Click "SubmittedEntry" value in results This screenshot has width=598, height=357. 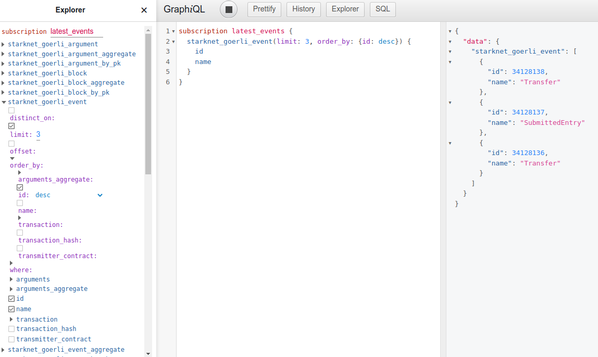pos(552,123)
